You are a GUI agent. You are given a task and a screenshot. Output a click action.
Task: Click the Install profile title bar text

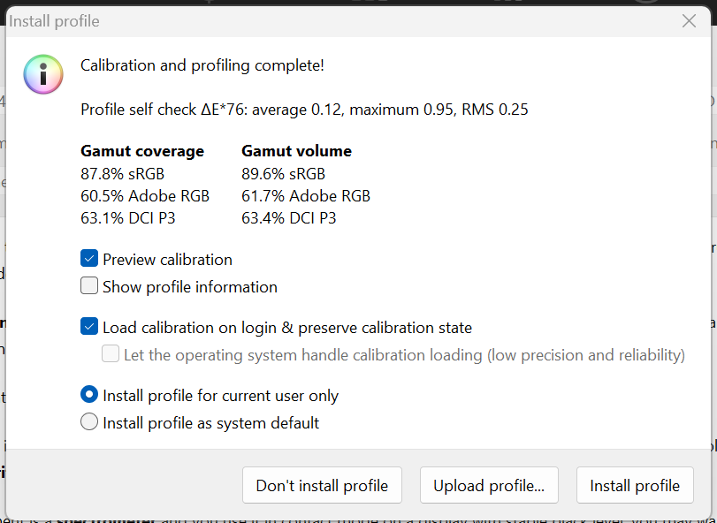[55, 21]
